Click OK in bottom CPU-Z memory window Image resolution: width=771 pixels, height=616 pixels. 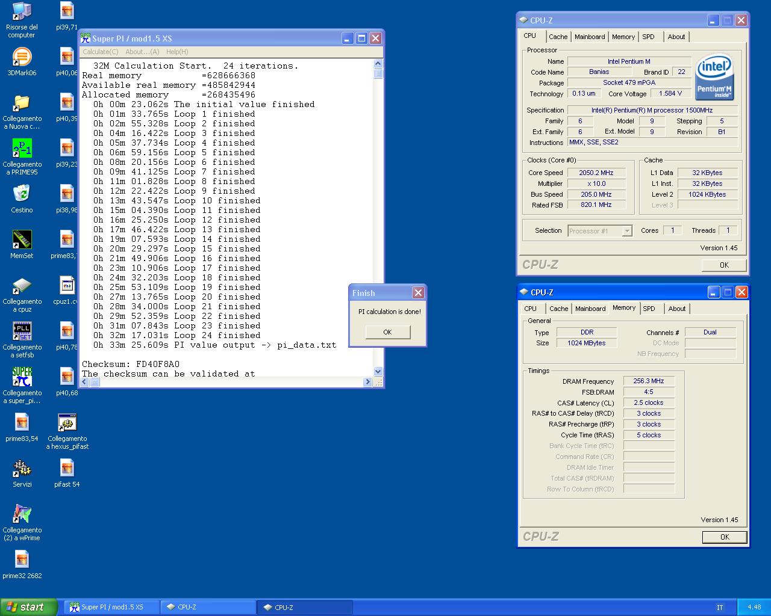pyautogui.click(x=725, y=537)
